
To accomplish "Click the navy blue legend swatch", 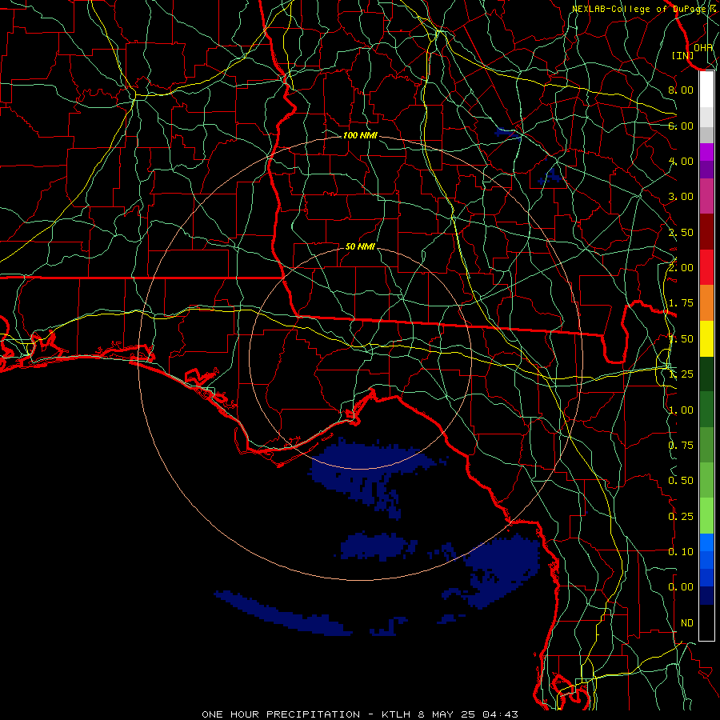I will (x=706, y=595).
